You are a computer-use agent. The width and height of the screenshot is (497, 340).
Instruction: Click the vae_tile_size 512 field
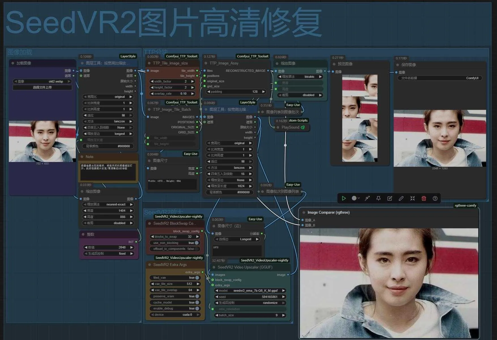tap(175, 284)
